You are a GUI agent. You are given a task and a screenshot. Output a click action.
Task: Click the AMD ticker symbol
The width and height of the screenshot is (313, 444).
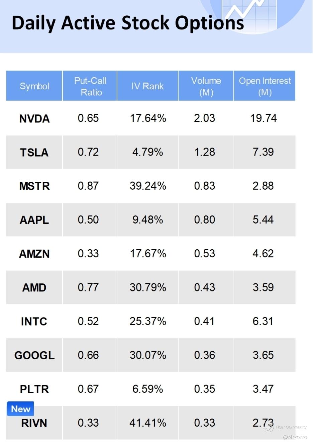tap(34, 287)
